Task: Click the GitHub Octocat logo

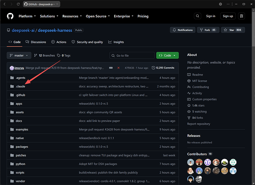Action: [10, 16]
